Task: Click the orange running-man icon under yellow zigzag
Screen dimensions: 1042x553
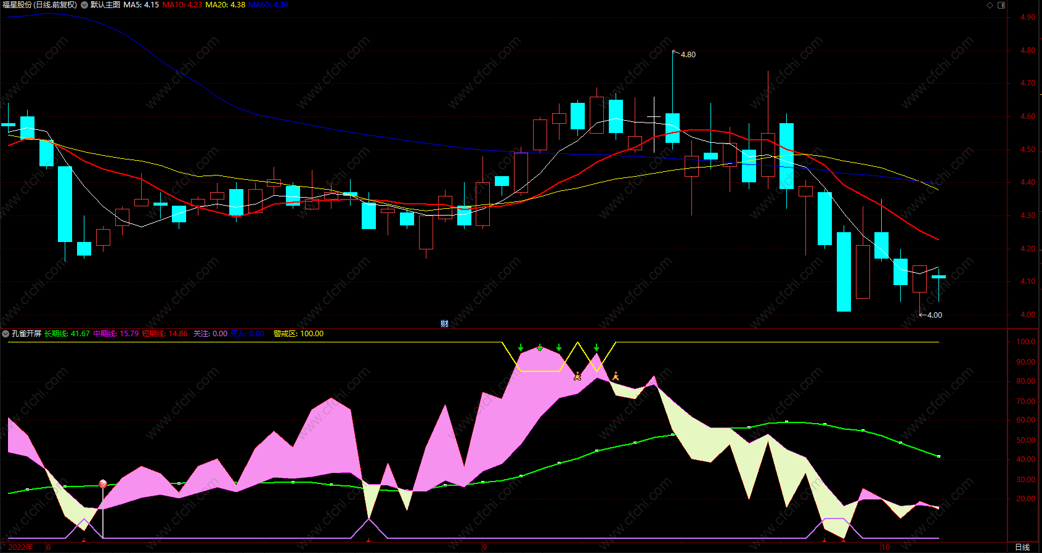Action: [577, 376]
